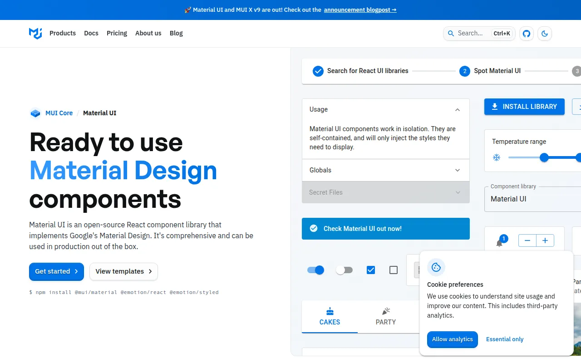Click the minus button in the button group
Viewport: 581px width, 363px height.
527,240
